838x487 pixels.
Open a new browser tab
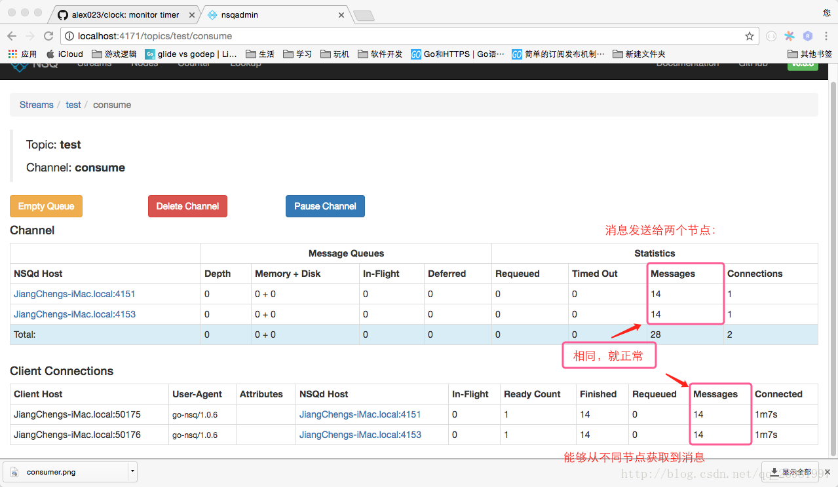[x=364, y=15]
